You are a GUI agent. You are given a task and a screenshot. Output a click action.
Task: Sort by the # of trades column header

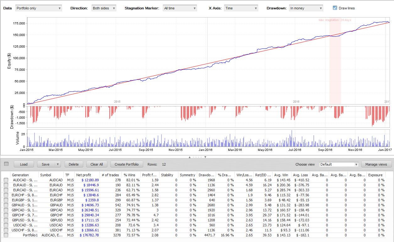tap(111, 175)
